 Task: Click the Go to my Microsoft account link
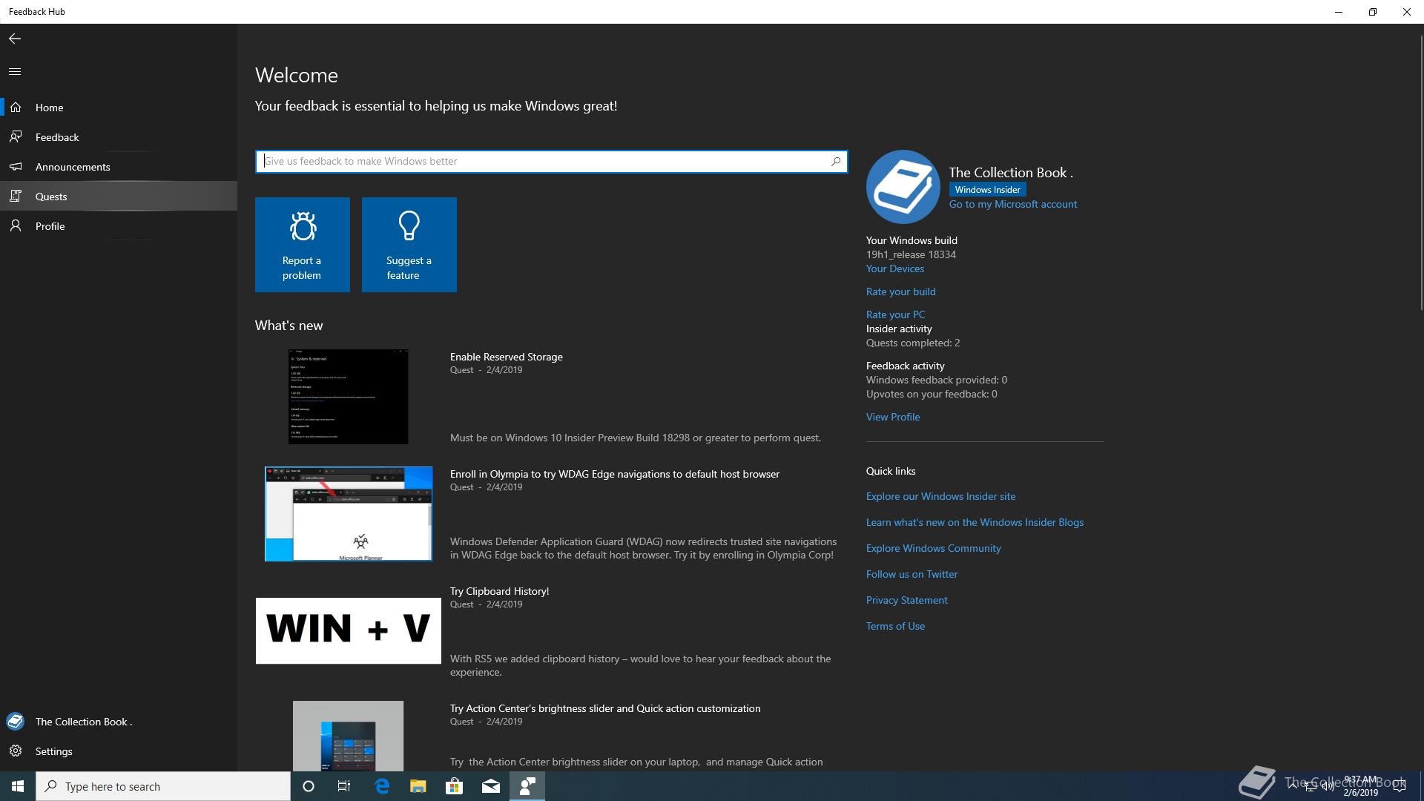[x=1013, y=204]
